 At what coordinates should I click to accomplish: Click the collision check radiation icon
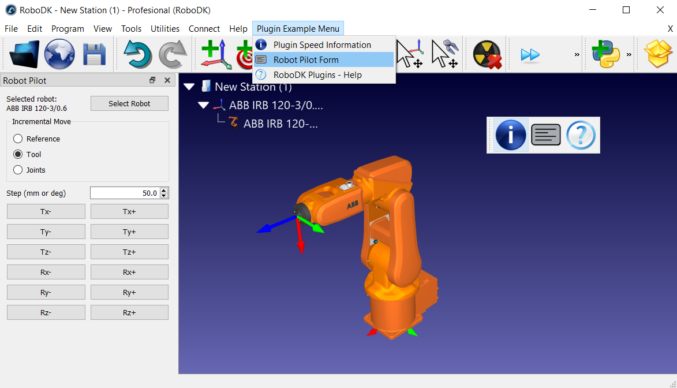487,54
